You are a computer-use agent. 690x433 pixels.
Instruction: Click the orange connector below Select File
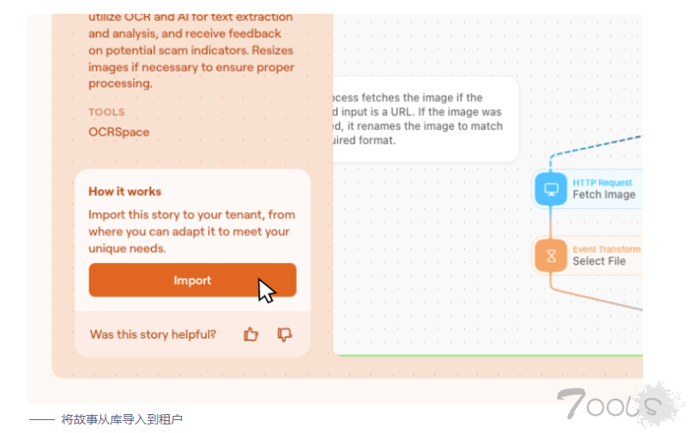coord(594,296)
